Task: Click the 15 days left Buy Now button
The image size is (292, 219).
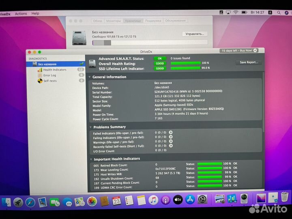Action: 239,50
